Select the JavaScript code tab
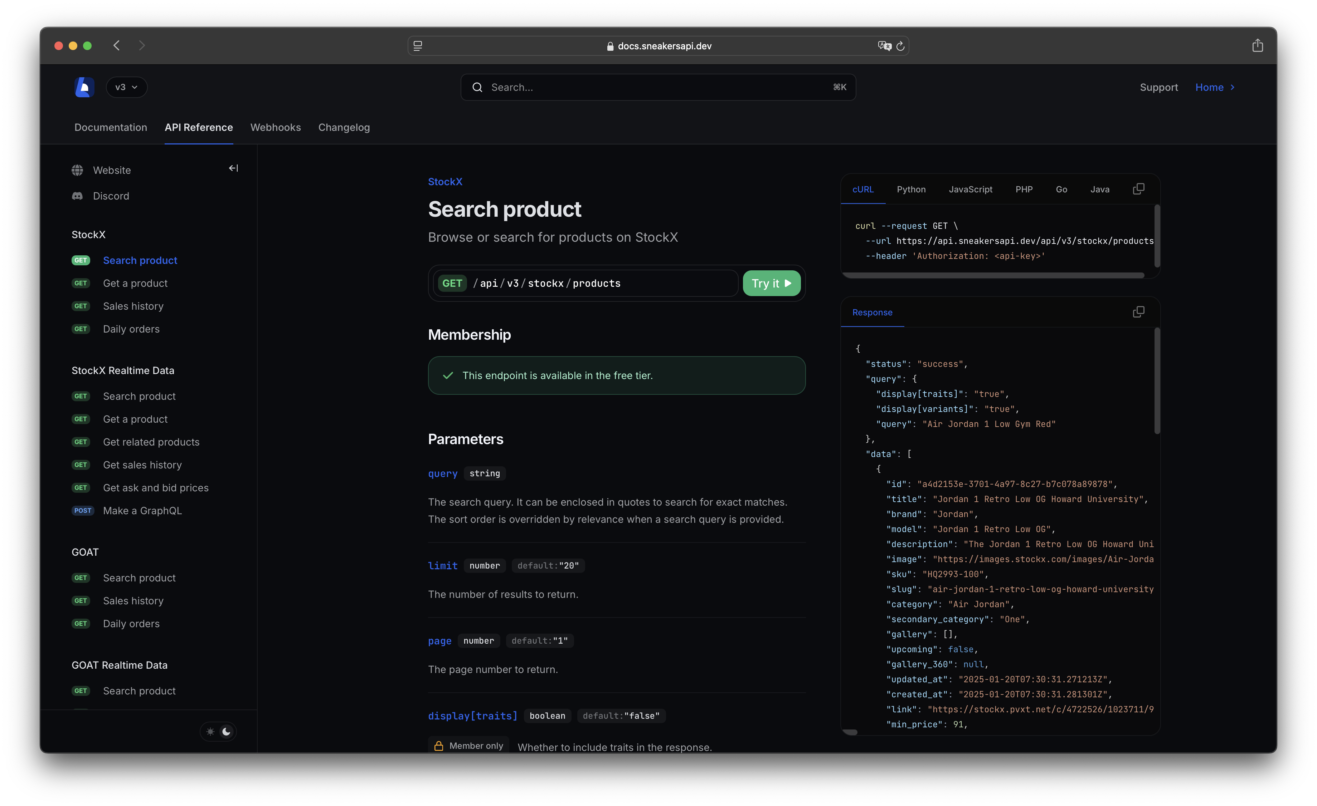This screenshot has width=1317, height=806. [x=970, y=190]
